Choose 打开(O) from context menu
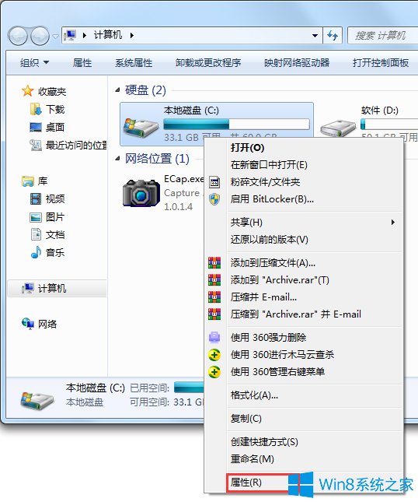Viewport: 418px width, 502px height. (304, 148)
